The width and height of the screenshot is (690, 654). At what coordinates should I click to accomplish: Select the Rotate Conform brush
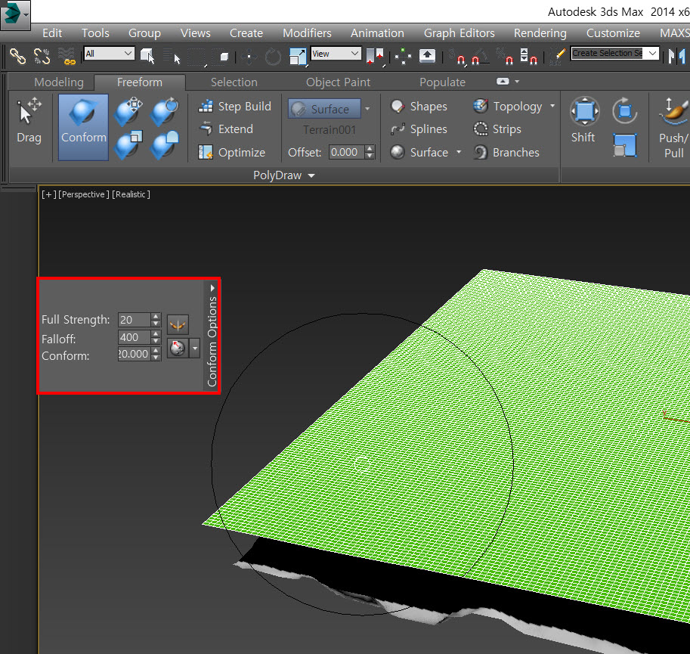[164, 111]
